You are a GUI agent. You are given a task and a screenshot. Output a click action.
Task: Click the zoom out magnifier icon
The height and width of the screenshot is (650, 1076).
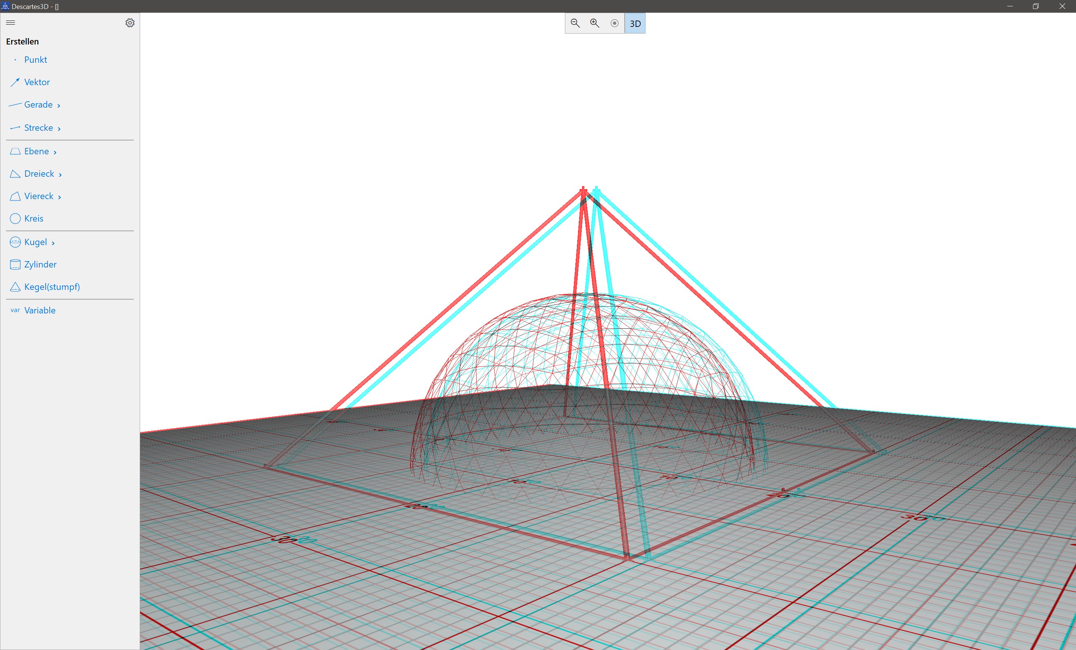point(575,23)
